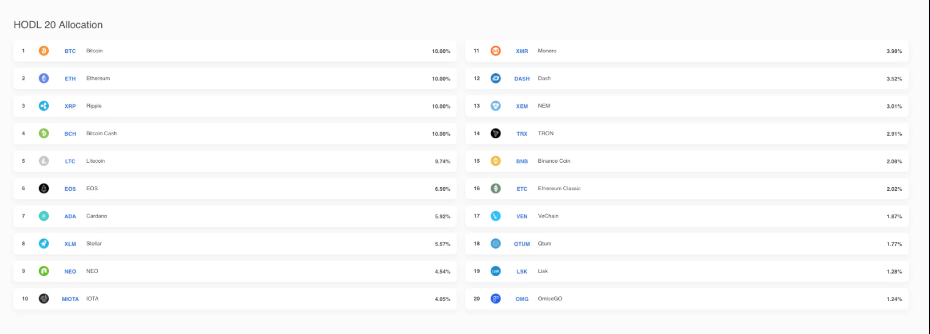
Task: Click the NEO coin icon
Action: tap(44, 271)
